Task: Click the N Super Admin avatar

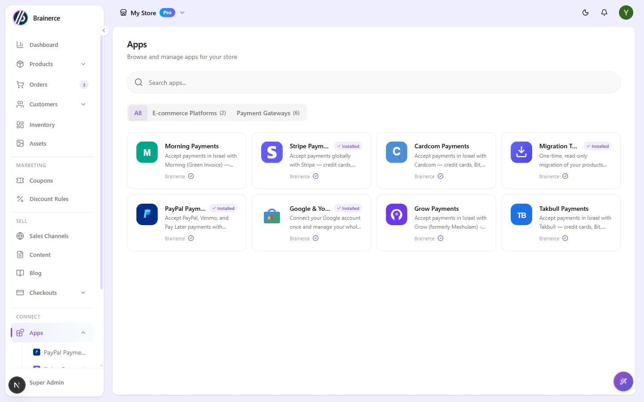Action: point(17,385)
